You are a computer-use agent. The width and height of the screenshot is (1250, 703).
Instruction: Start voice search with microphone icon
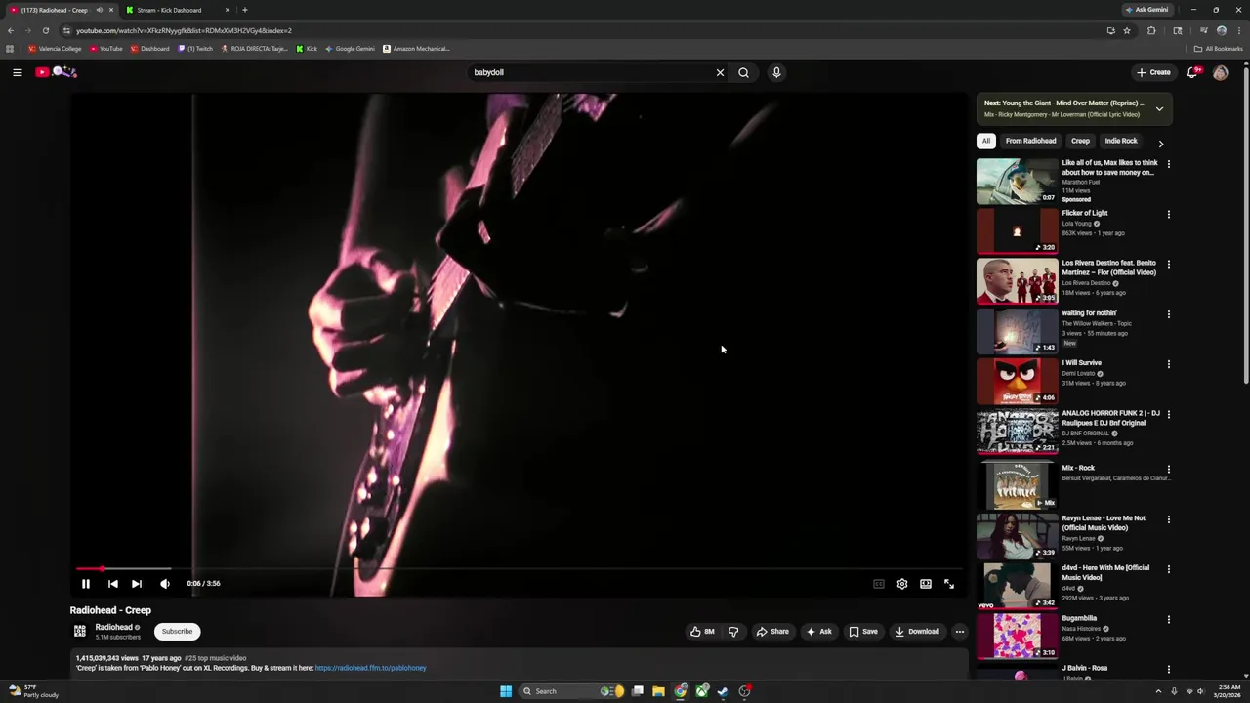tap(776, 72)
